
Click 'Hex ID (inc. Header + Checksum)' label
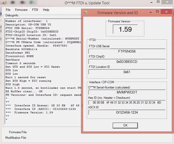(x=109, y=98)
